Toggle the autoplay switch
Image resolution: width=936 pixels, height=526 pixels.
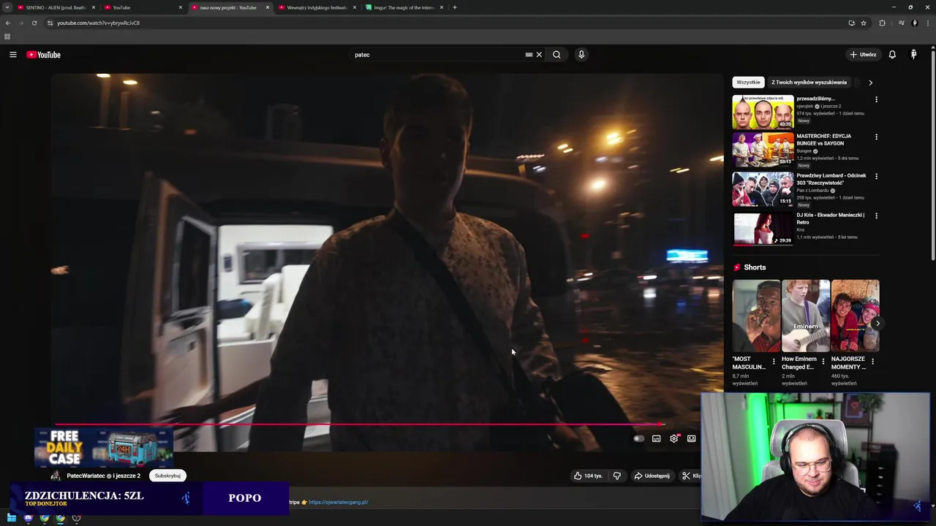638,438
